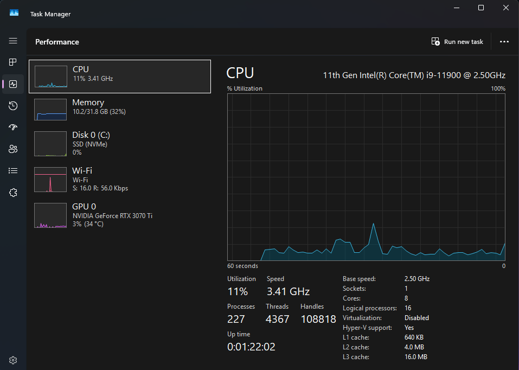Open the Services puzzle-piece icon

tap(13, 193)
